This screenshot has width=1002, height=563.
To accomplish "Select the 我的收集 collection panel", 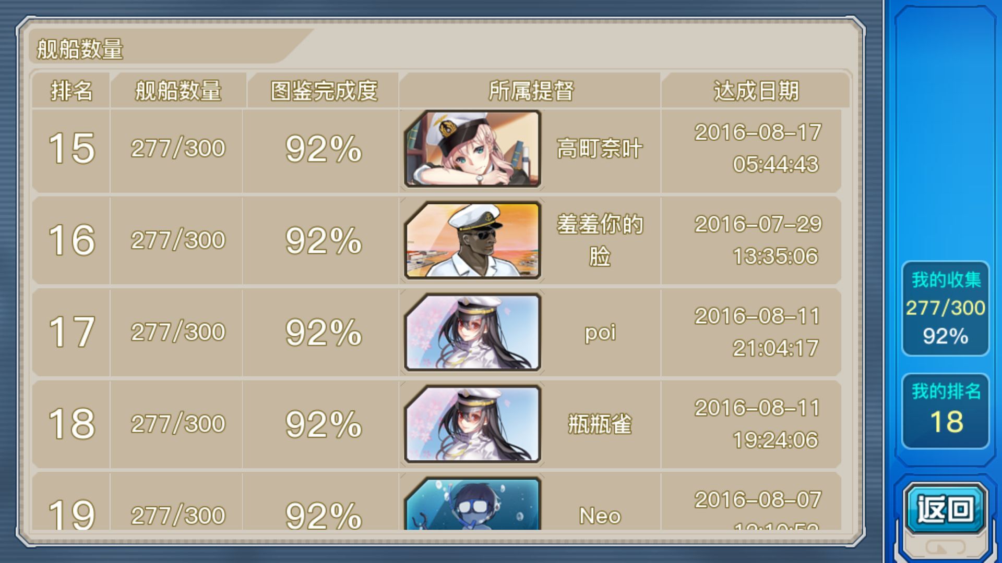I will click(945, 309).
